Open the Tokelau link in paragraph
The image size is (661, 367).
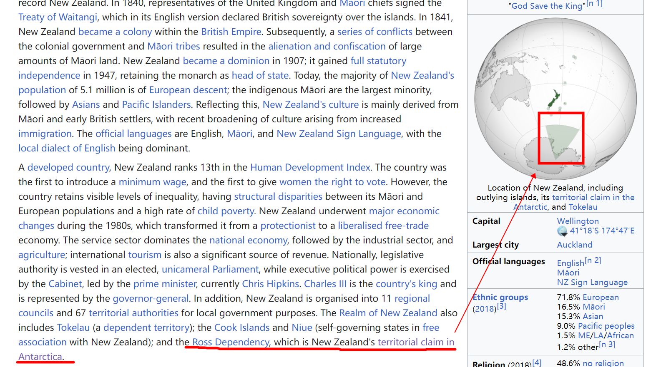pos(73,327)
